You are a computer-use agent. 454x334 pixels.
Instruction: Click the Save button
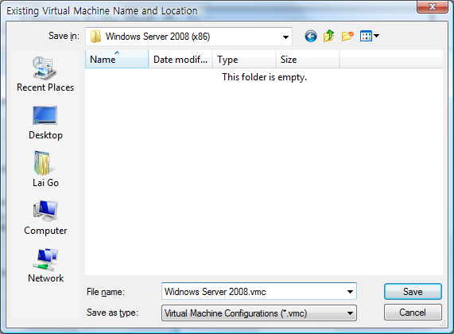click(x=413, y=292)
